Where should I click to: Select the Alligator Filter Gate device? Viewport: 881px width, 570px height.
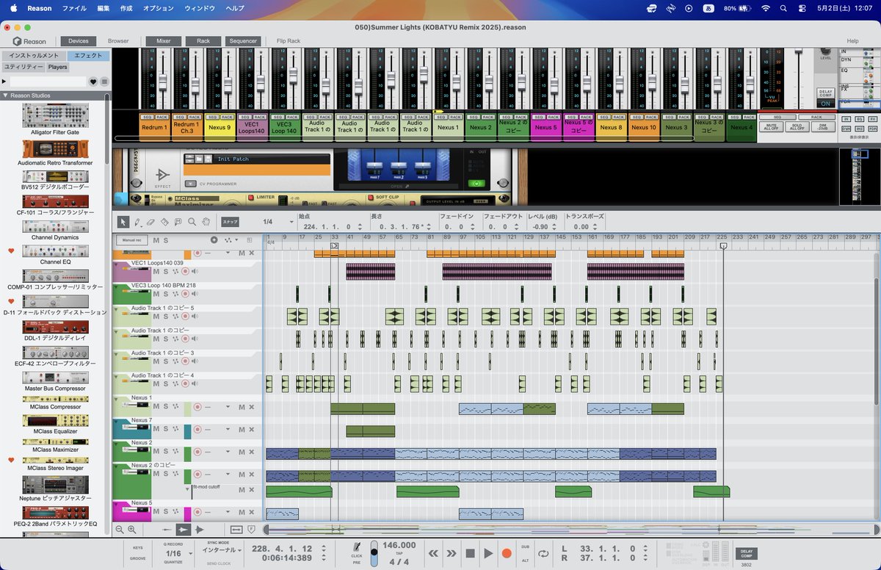pyautogui.click(x=56, y=120)
